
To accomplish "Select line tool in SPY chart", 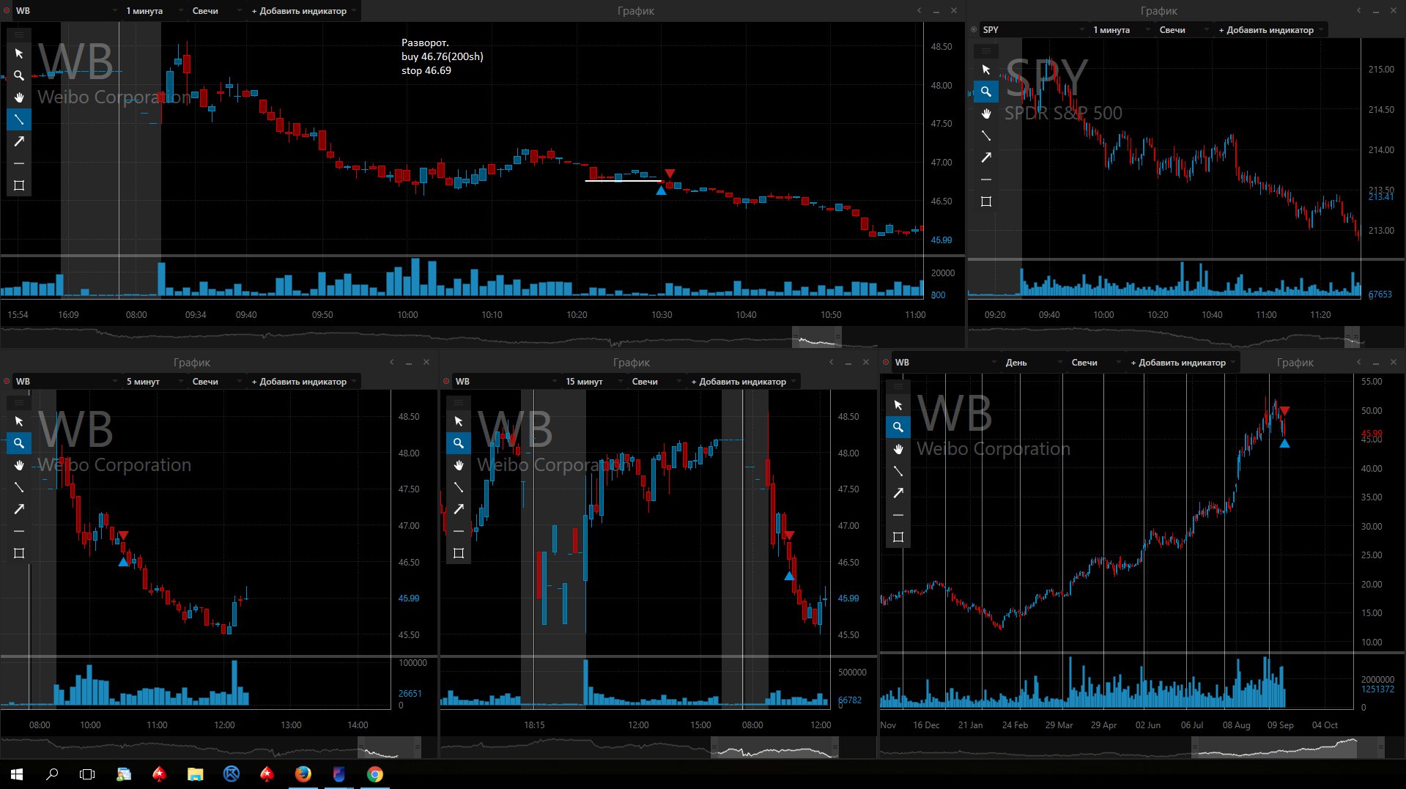I will coord(986,136).
